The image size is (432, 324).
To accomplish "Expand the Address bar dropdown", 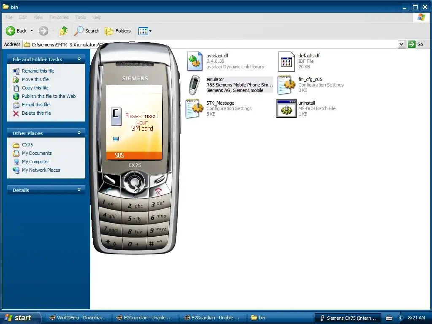I will (x=401, y=44).
